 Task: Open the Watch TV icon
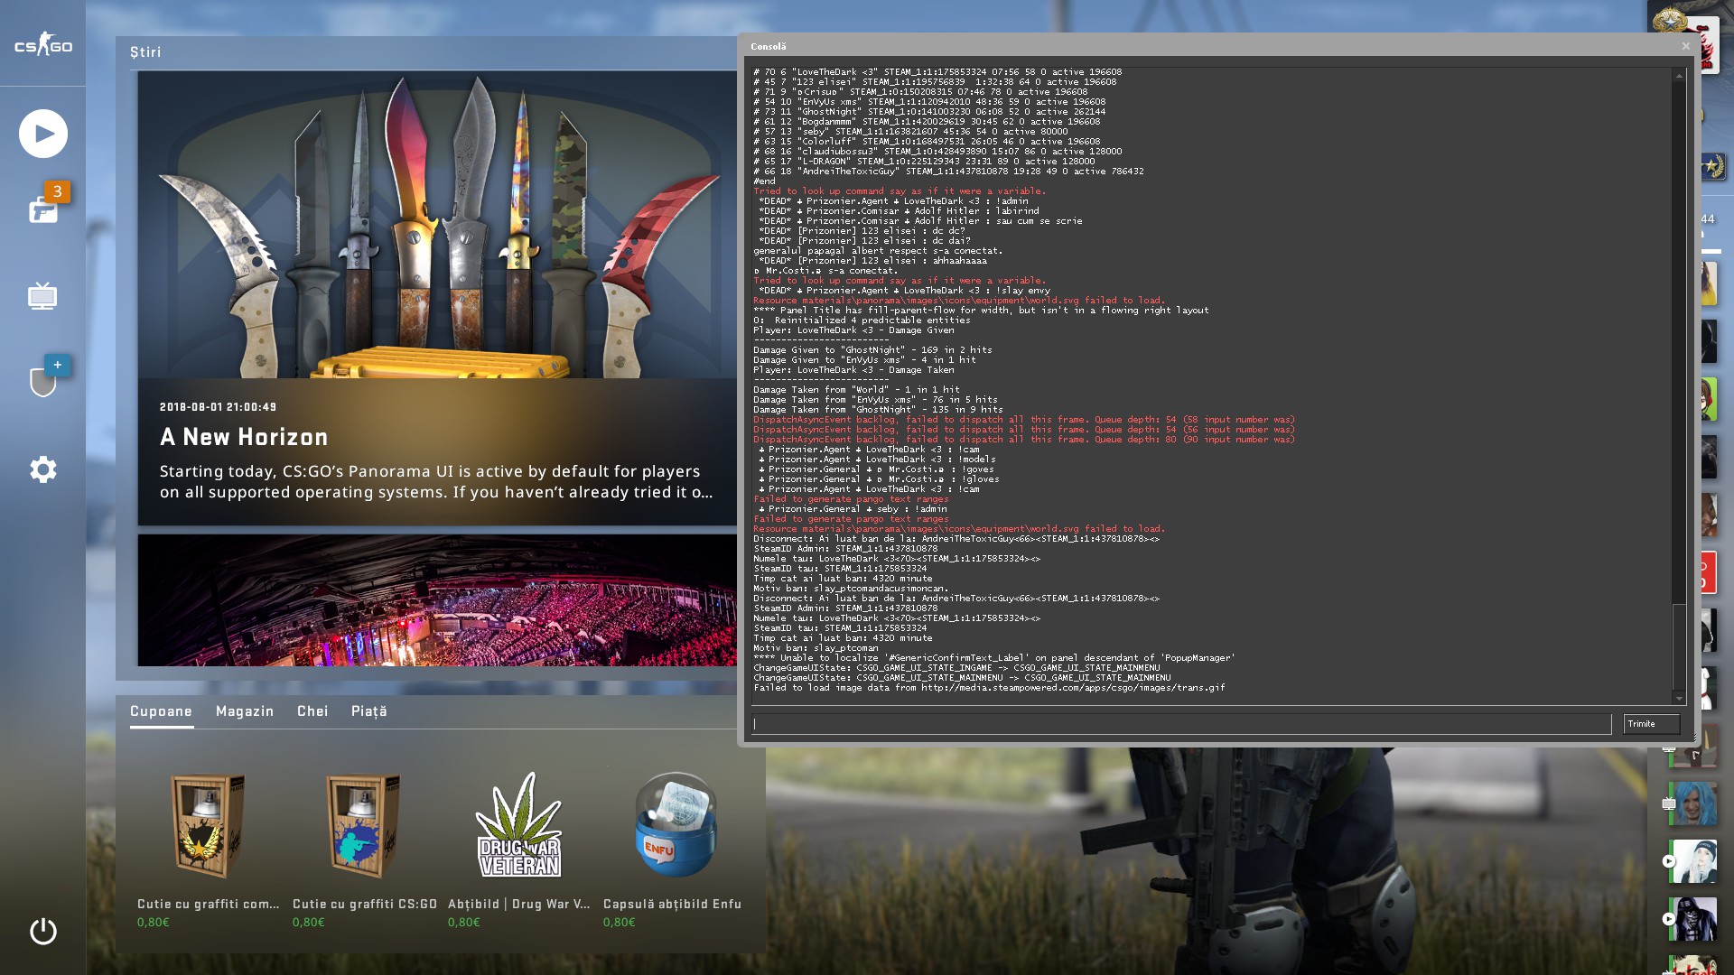pyautogui.click(x=42, y=296)
